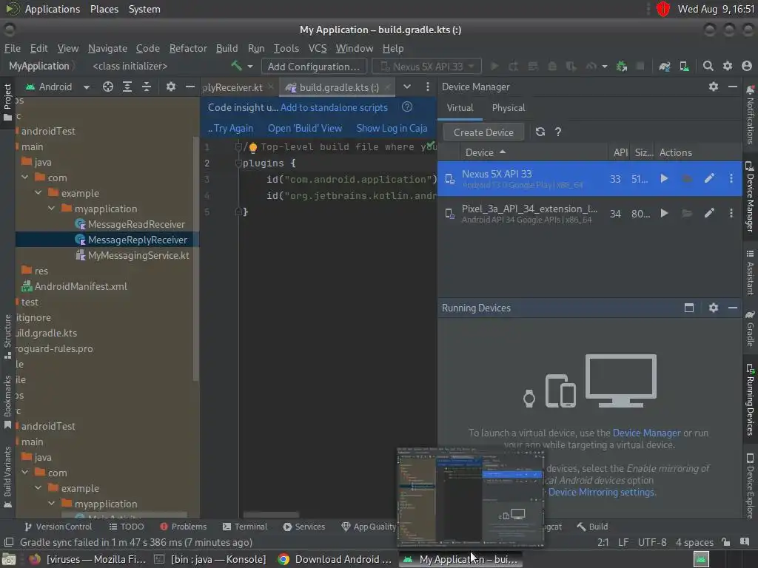The width and height of the screenshot is (758, 568).
Task: Click Try Again link
Action: pyautogui.click(x=233, y=128)
